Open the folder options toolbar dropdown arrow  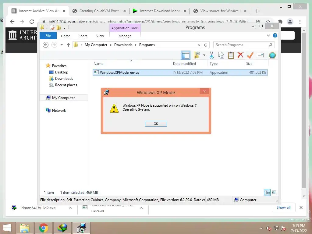(204, 55)
